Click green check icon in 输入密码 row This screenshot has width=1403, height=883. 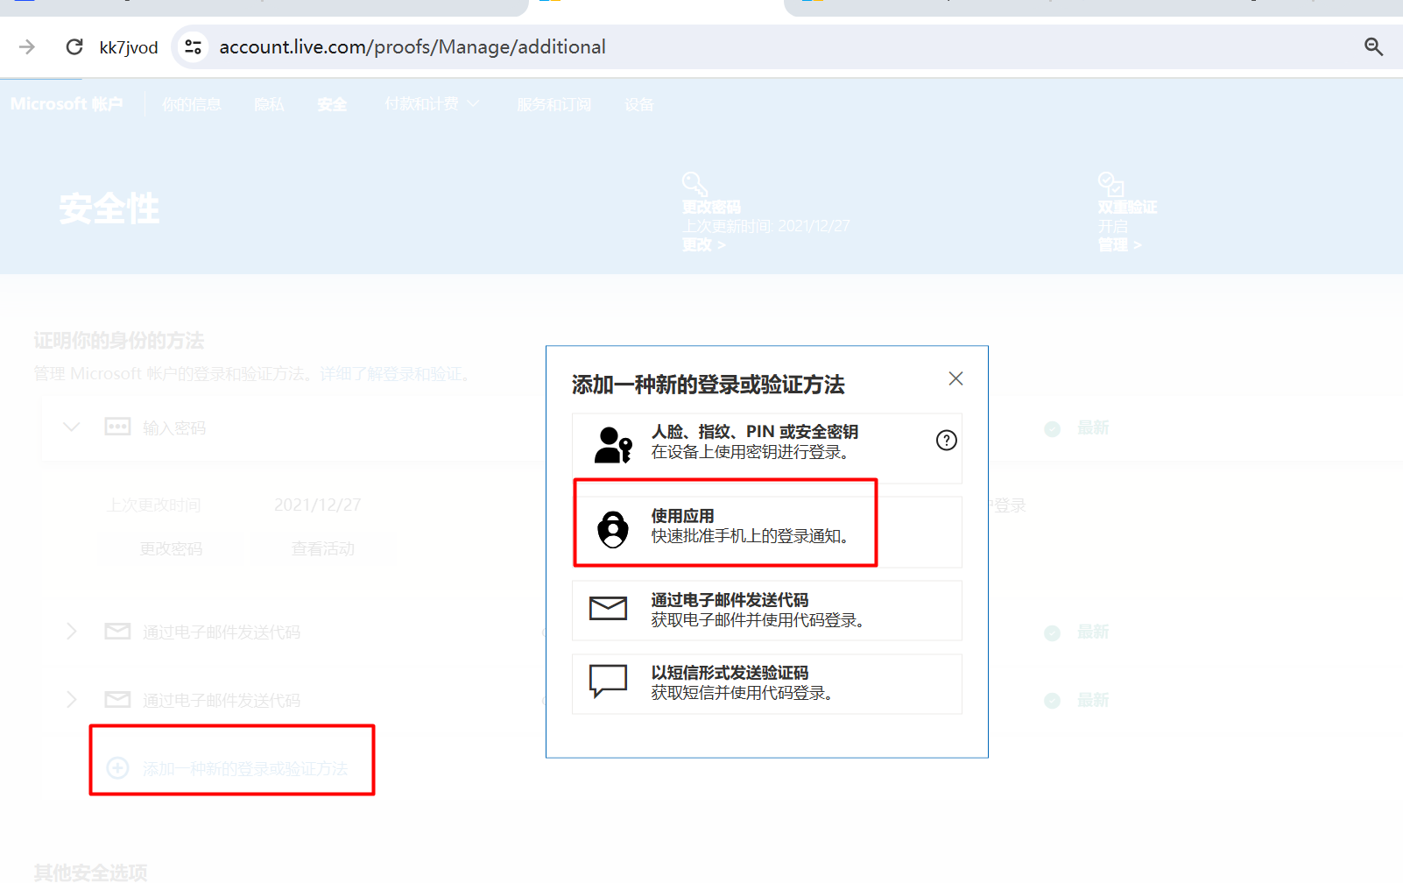[x=1053, y=429]
